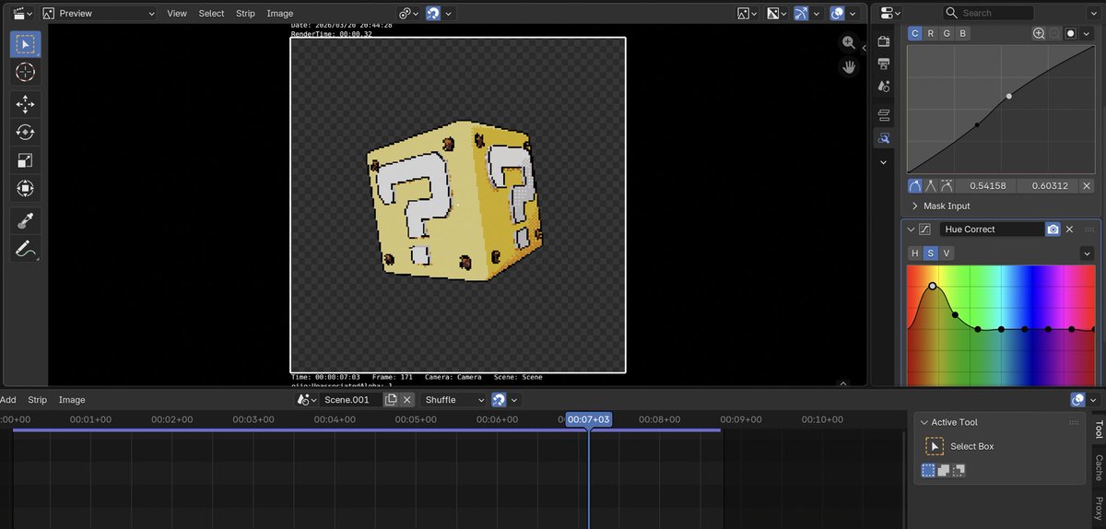
Task: Open the Select menu in preview header
Action: (x=211, y=14)
